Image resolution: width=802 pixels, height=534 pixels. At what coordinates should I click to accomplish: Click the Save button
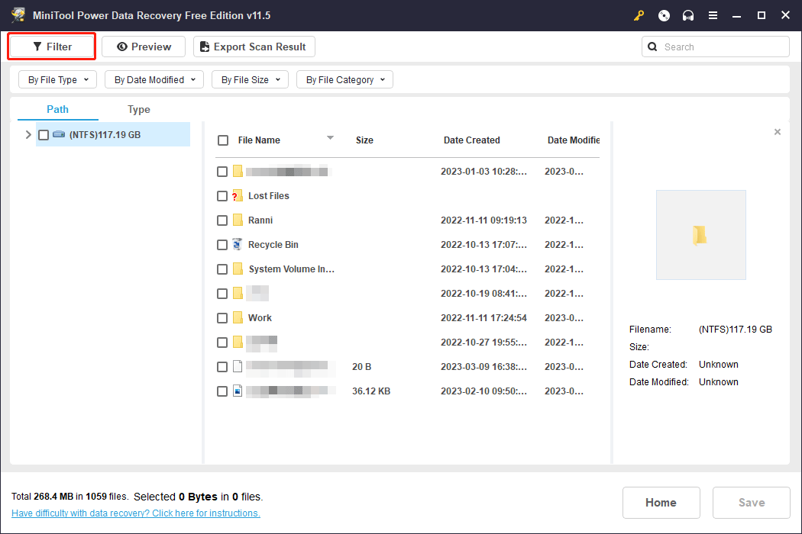(x=752, y=502)
